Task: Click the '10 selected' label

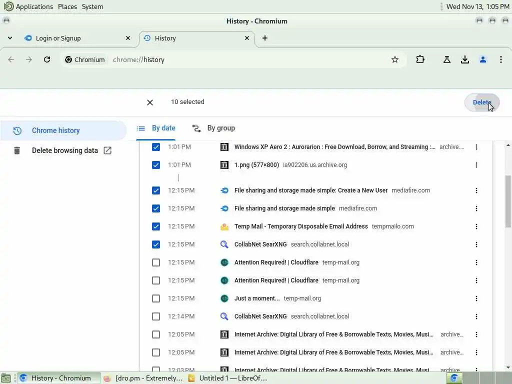Action: pyautogui.click(x=187, y=102)
